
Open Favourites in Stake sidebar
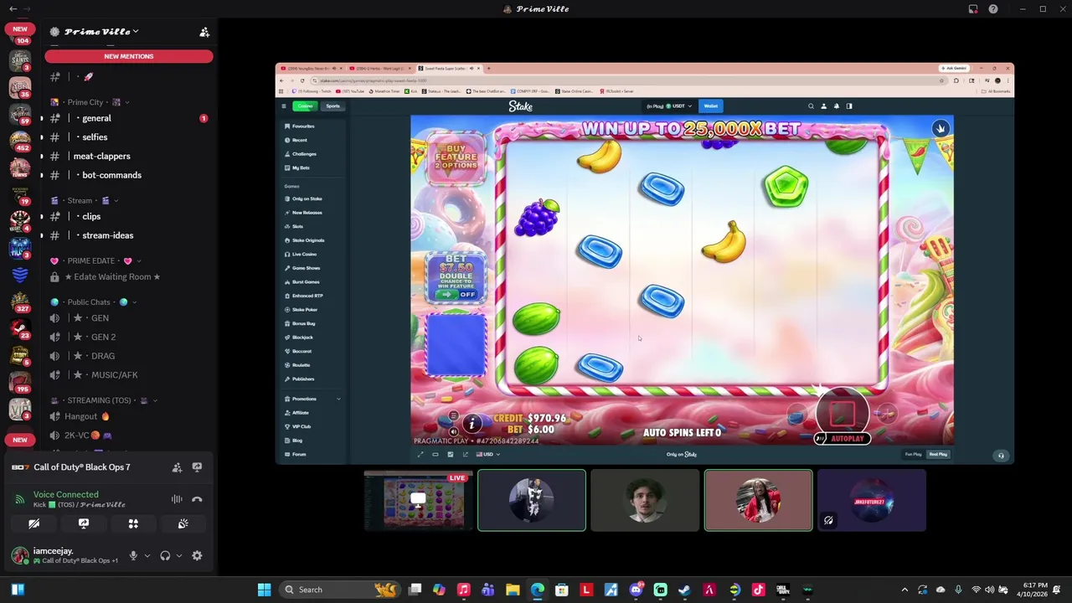[x=313, y=126]
